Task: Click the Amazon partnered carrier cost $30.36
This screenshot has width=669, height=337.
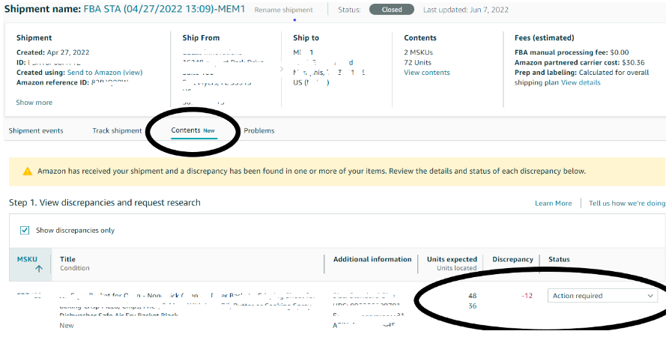Action: coord(579,63)
